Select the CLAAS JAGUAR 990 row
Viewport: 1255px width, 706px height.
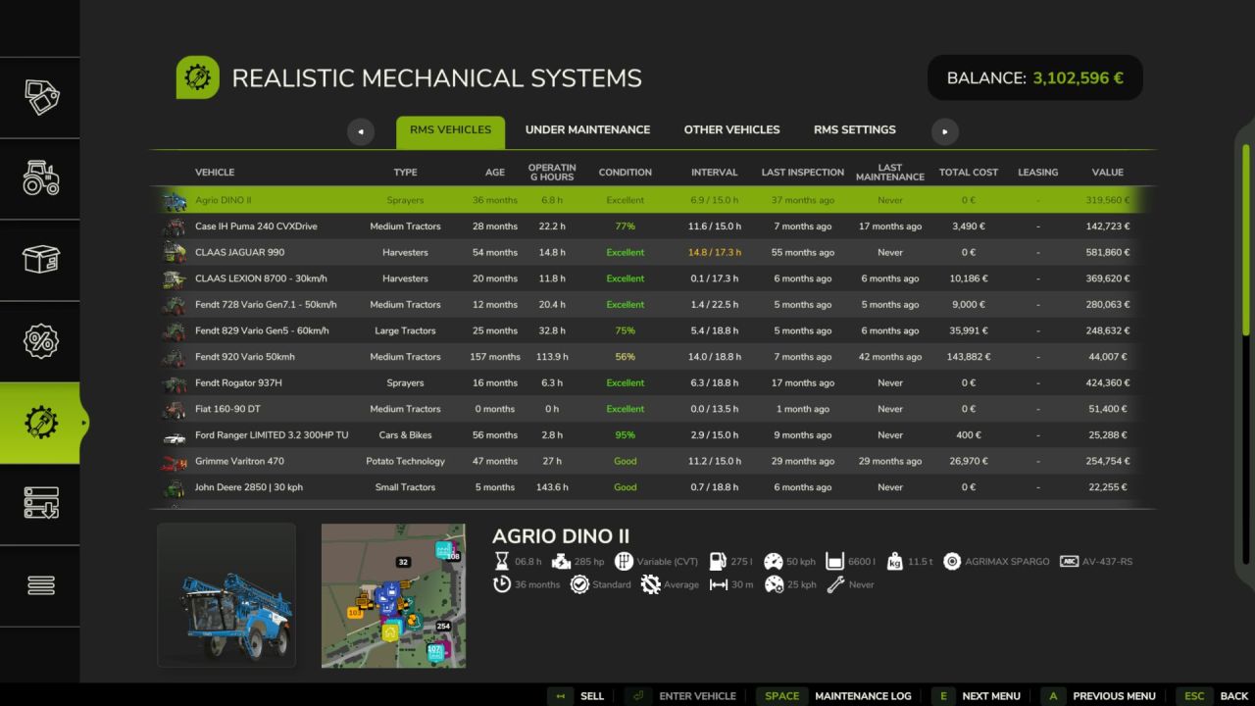point(653,252)
